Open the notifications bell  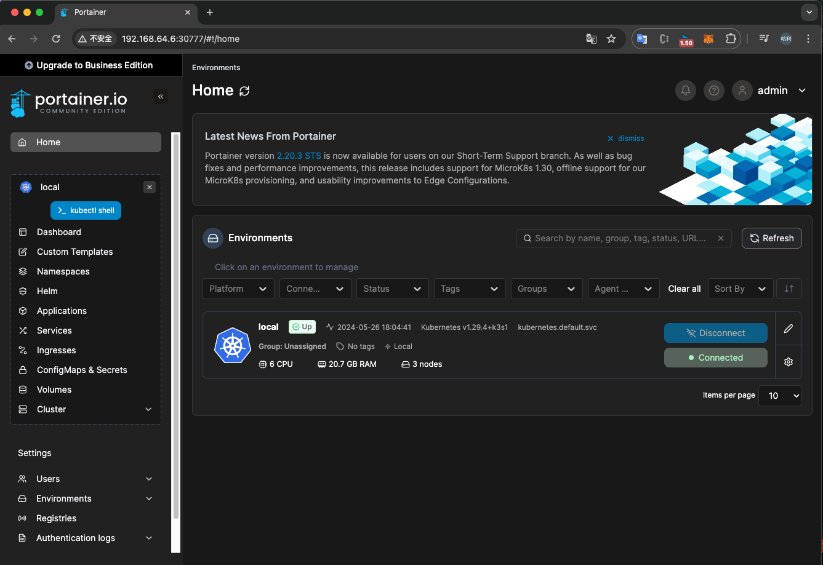tap(685, 90)
